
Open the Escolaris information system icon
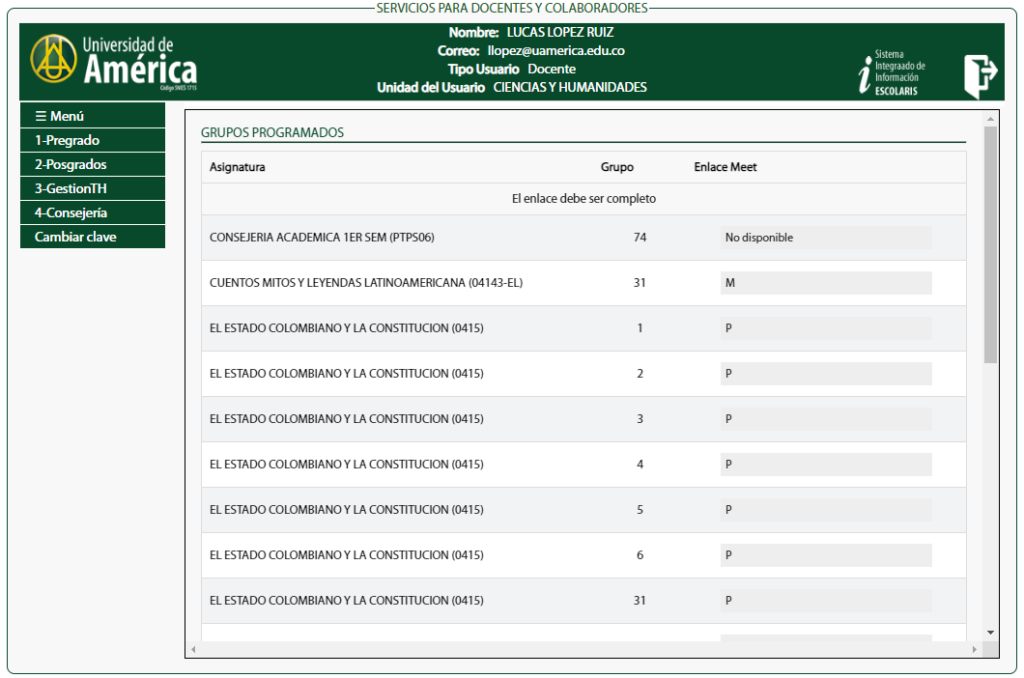(892, 72)
